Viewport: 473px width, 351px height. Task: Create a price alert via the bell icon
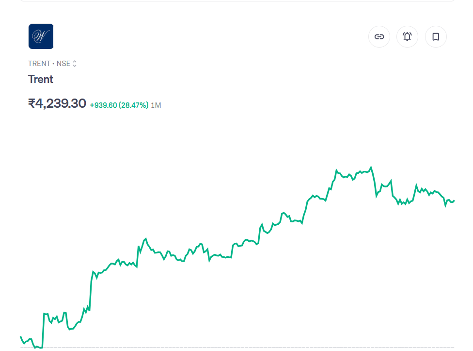(407, 36)
